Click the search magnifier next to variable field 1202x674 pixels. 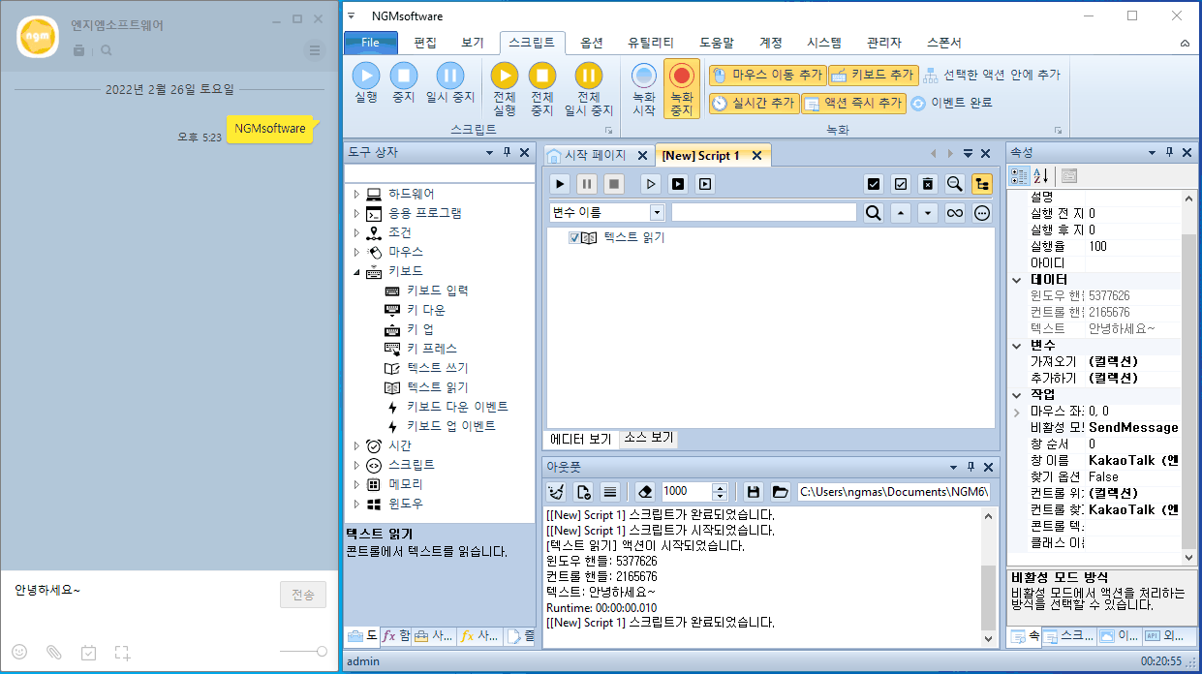[874, 213]
